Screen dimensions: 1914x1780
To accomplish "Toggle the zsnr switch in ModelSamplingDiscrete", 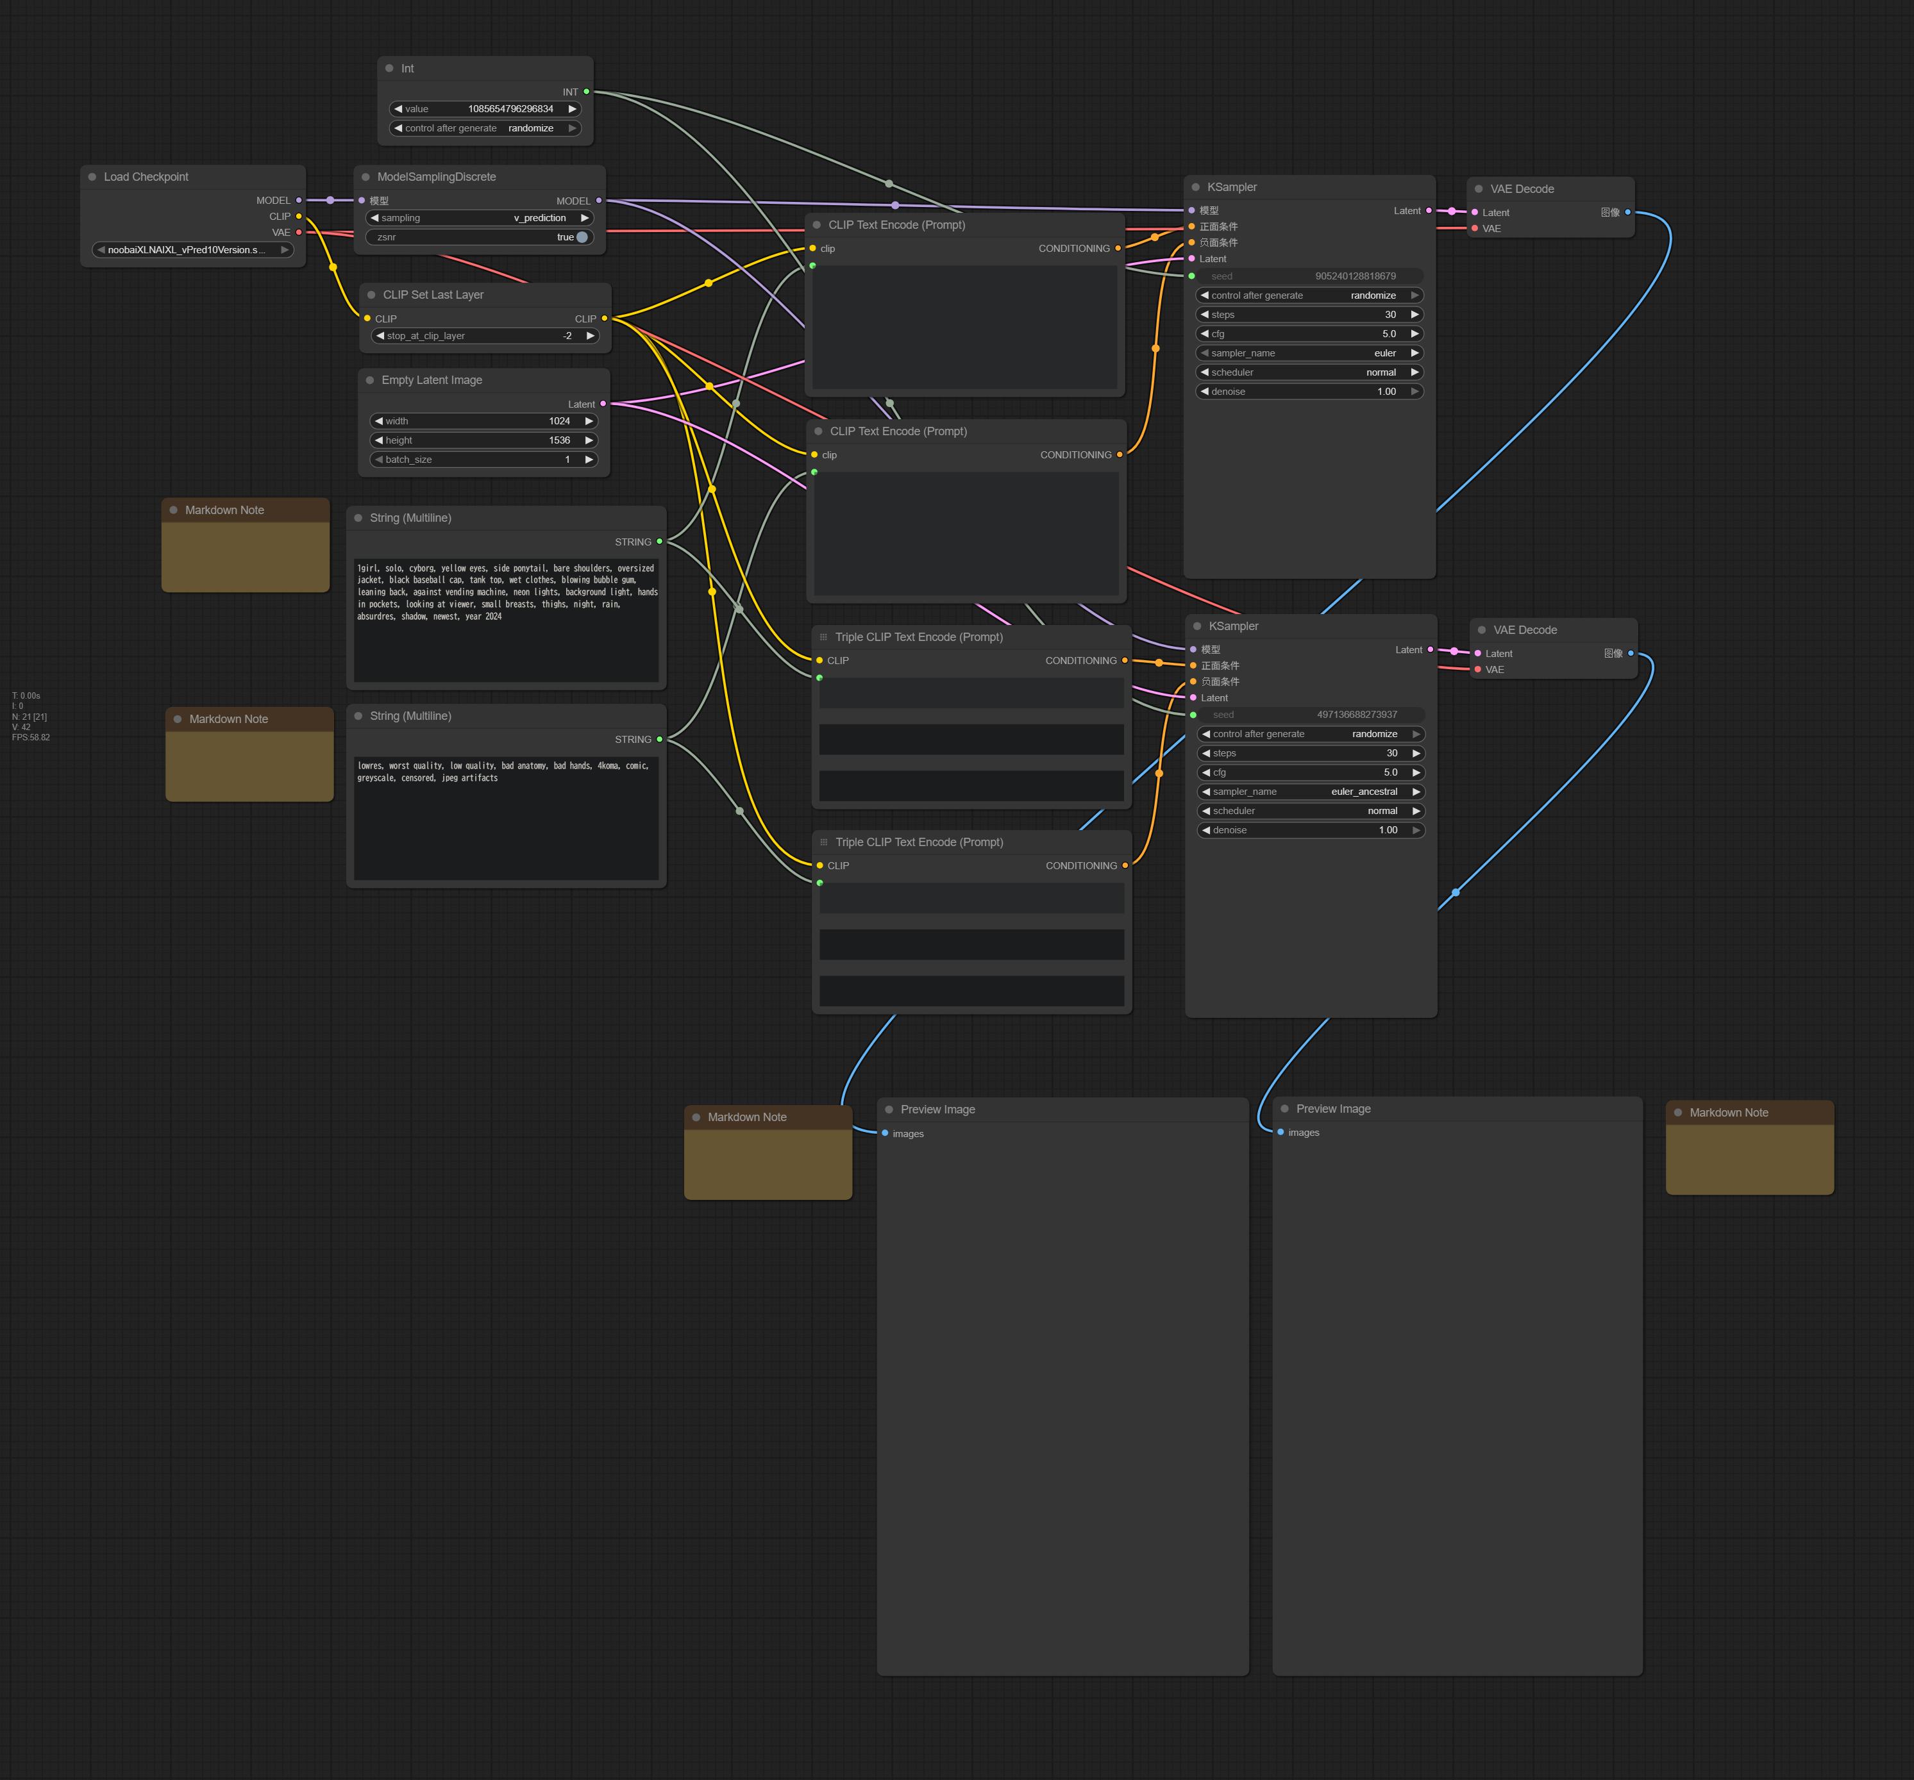I will 580,237.
